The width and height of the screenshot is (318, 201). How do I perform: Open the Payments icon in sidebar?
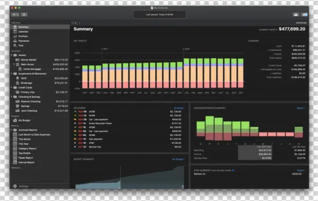click(15, 41)
